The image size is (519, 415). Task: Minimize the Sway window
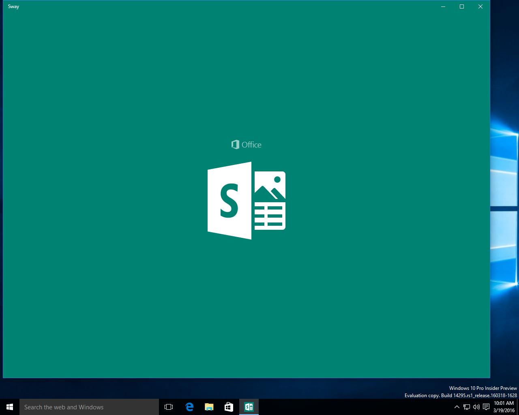coord(443,6)
